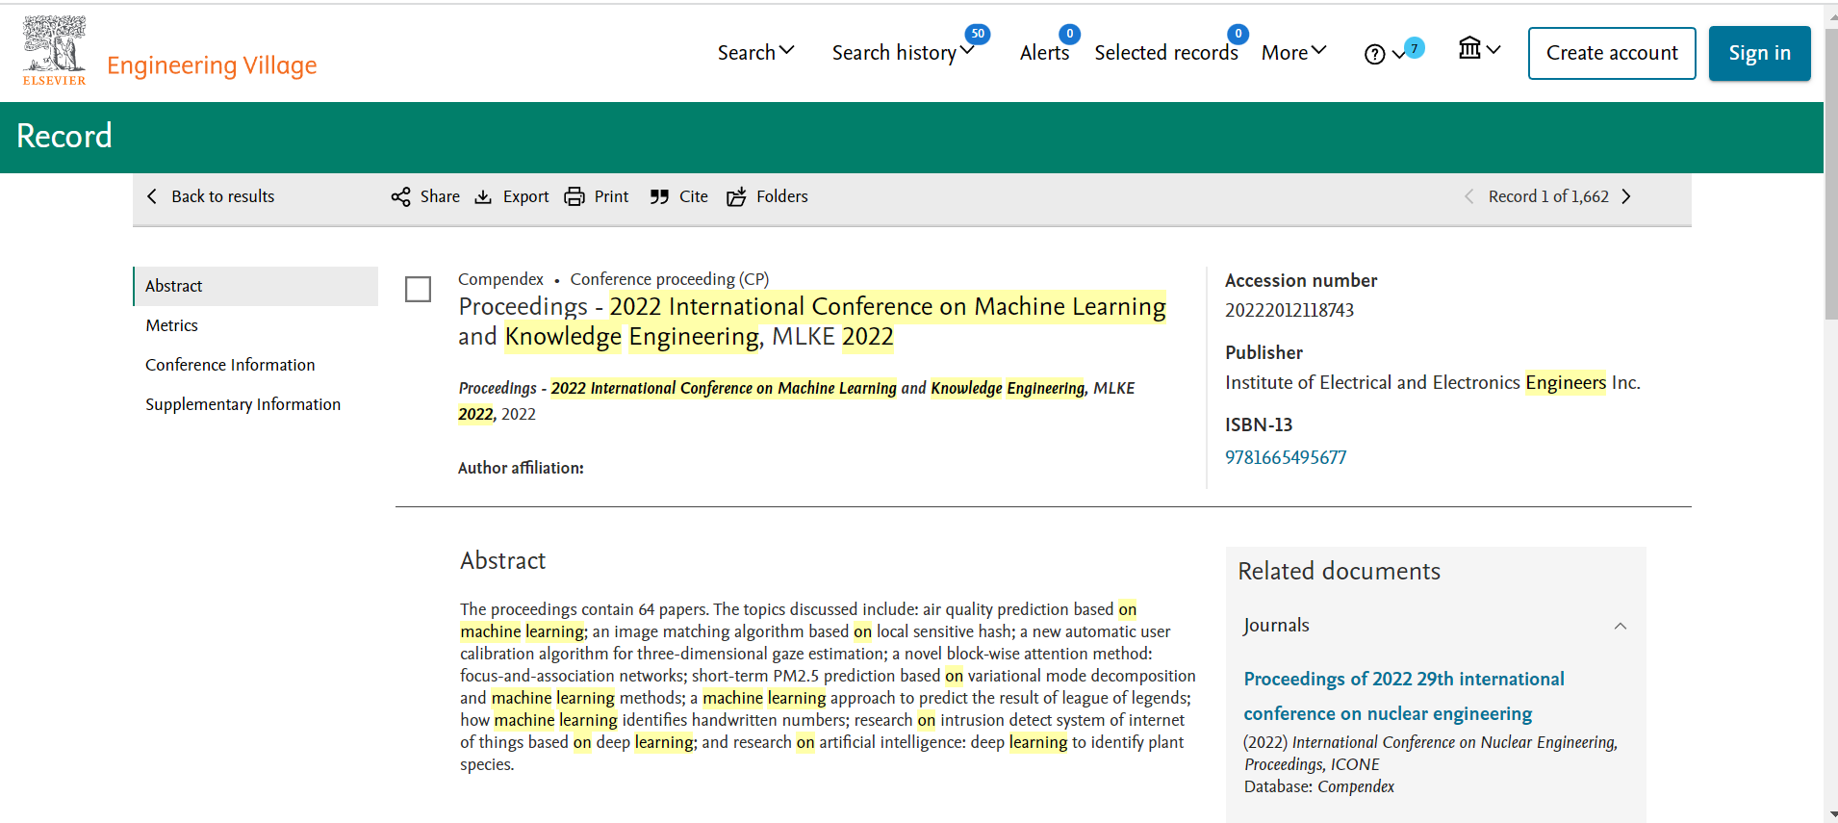Open the Search history menu
The height and width of the screenshot is (823, 1838).
pyautogui.click(x=903, y=52)
